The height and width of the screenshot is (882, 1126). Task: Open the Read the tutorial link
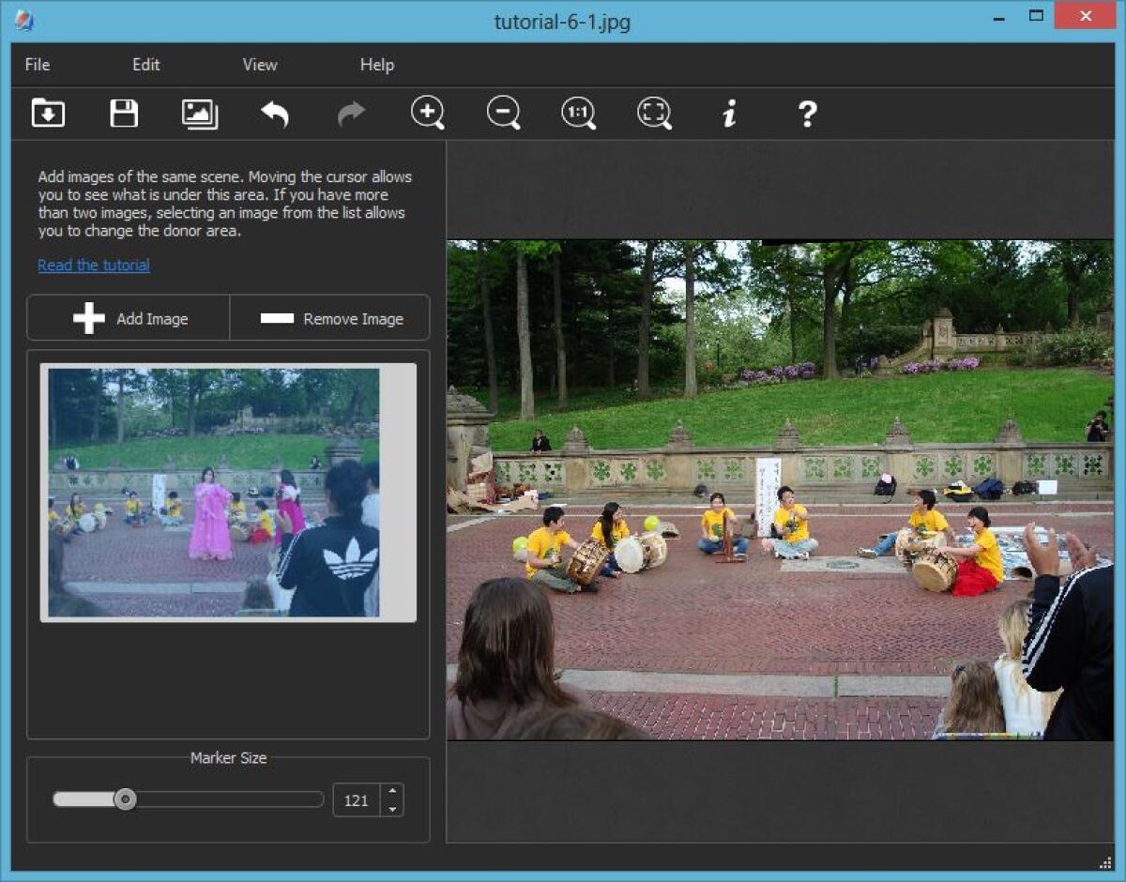93,265
